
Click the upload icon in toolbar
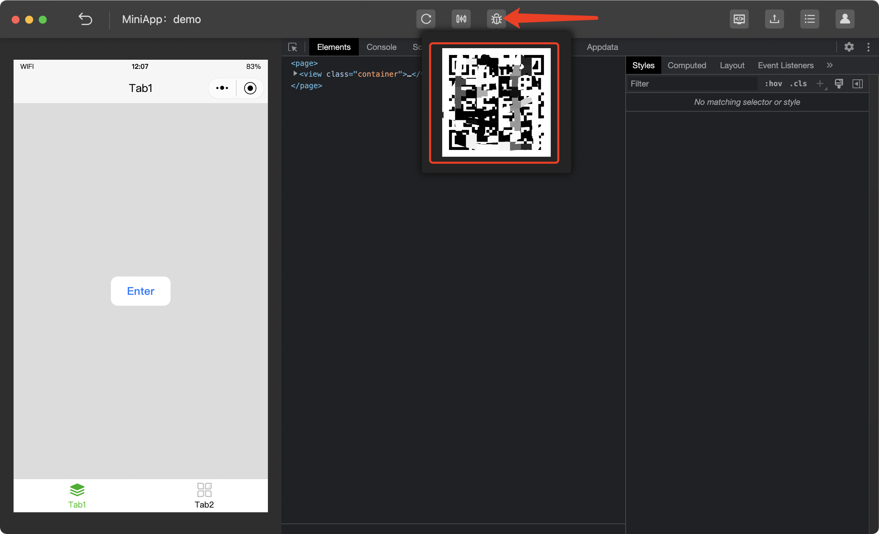click(774, 19)
